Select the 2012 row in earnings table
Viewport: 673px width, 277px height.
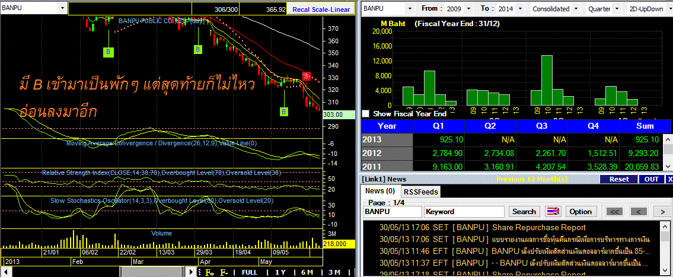(513, 153)
